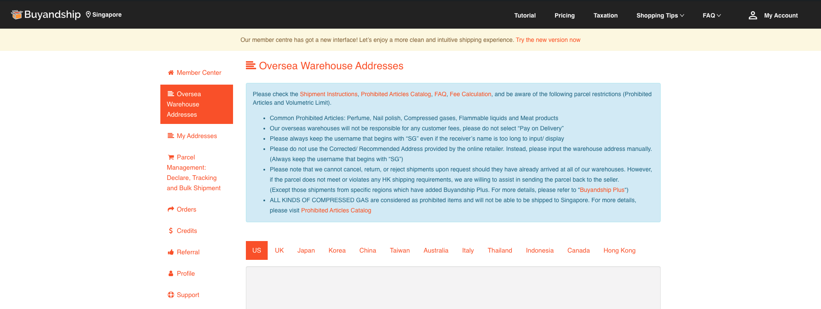Open the Taxation page
821x309 pixels.
pos(605,15)
